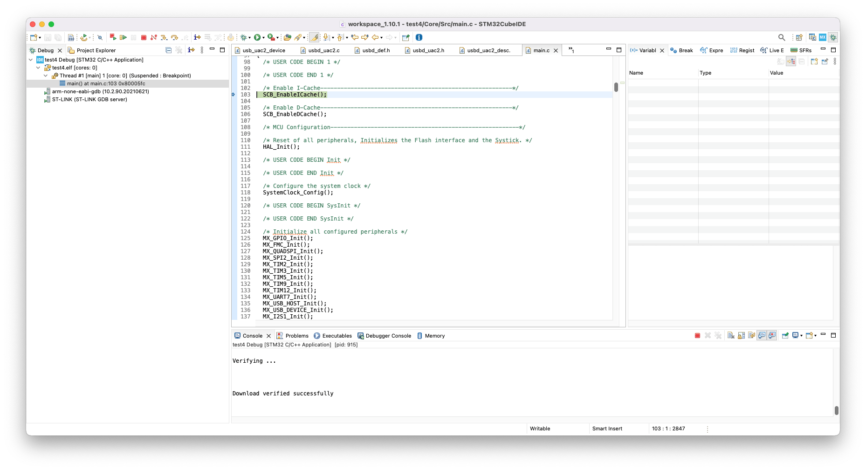Toggle Instruction Stepping Mode in main toolbar
Image resolution: width=866 pixels, height=470 pixels.
pyautogui.click(x=197, y=37)
